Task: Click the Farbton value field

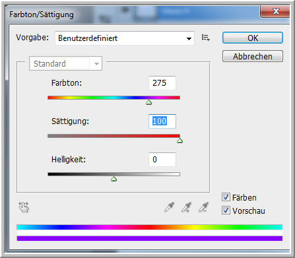Action: [x=162, y=83]
